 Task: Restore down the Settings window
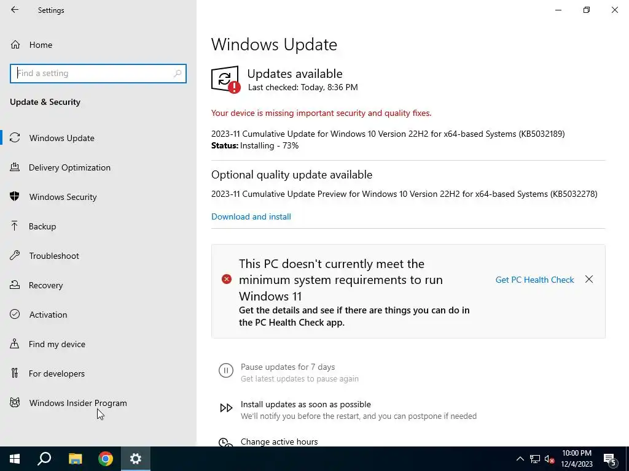point(587,10)
